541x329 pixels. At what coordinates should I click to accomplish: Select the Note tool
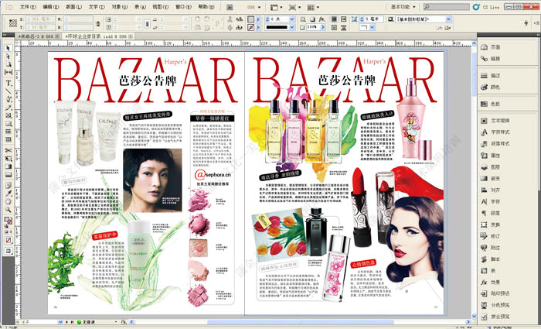tap(9, 186)
